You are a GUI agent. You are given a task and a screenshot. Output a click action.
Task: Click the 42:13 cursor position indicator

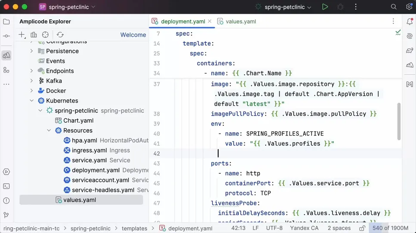(x=238, y=228)
